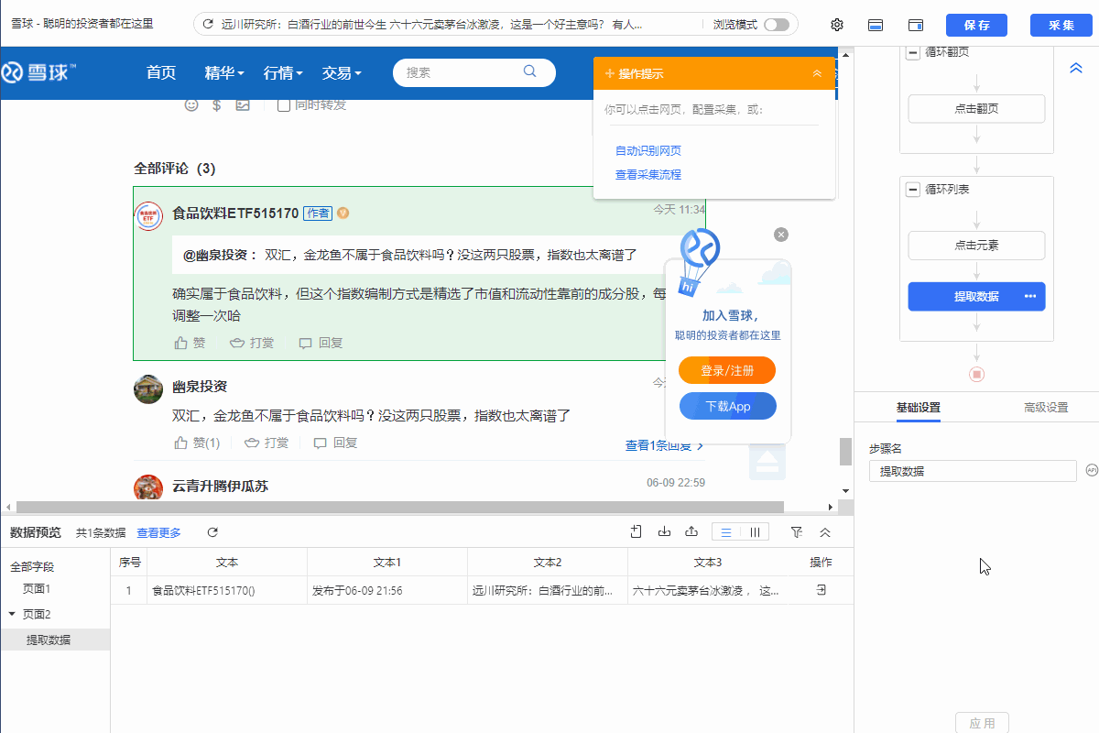Select the 点击翻页 workflow step
The height and width of the screenshot is (733, 1099).
(x=976, y=108)
